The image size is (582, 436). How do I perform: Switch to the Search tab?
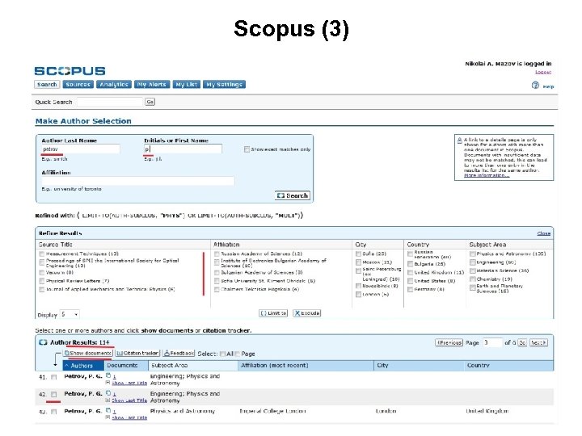pyautogui.click(x=47, y=85)
